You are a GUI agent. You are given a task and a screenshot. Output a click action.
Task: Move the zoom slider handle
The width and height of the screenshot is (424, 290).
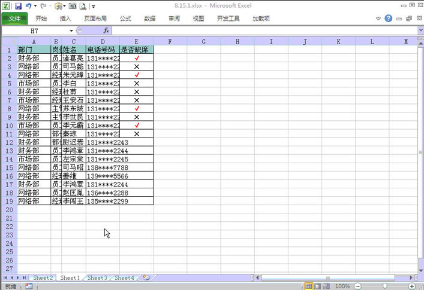(385, 286)
